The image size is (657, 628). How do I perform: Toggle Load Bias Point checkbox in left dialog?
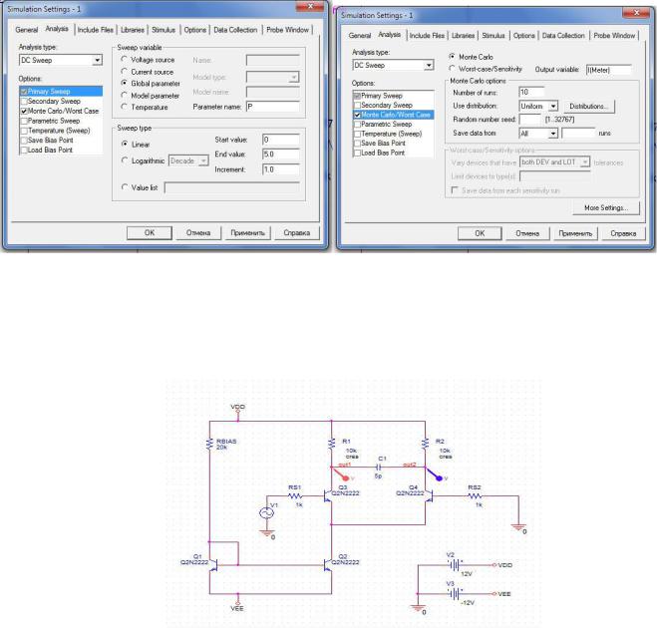(24, 150)
